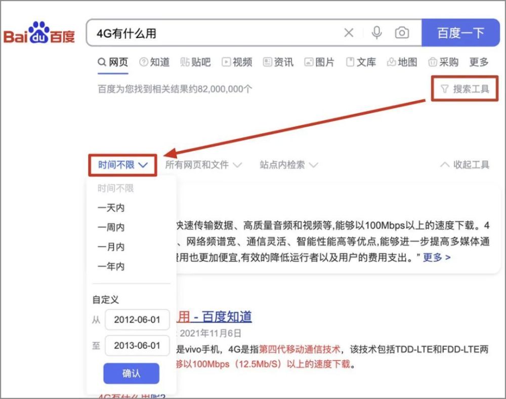Viewport: 506px width, 399px height.
Task: Click the 至 end date field 2013-06-01
Action: (137, 345)
